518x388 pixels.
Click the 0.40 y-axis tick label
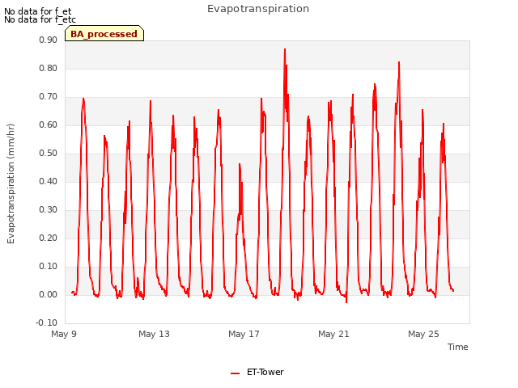(49, 181)
